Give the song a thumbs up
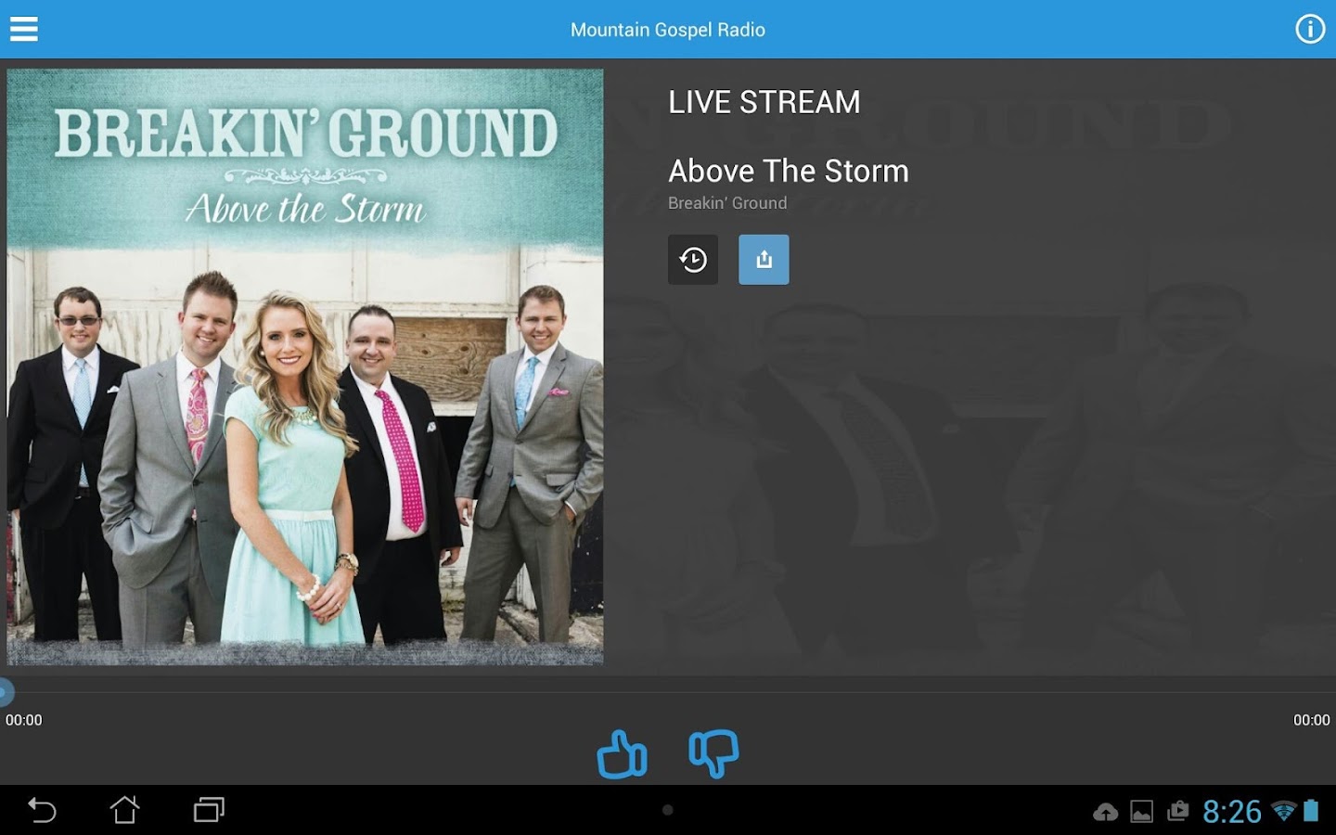 point(622,753)
